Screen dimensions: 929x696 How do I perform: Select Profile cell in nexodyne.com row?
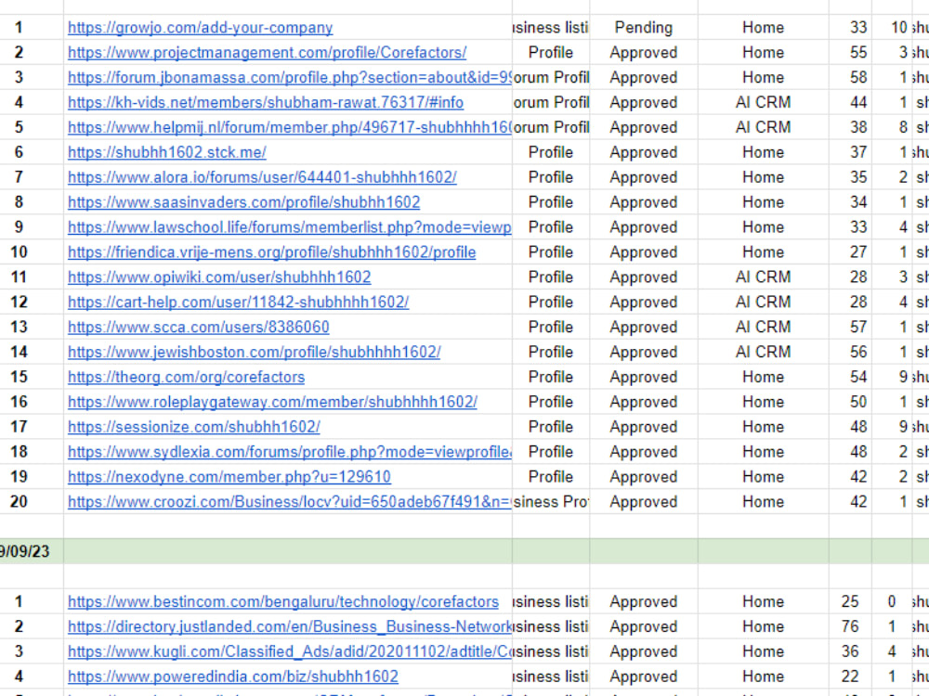[551, 476]
